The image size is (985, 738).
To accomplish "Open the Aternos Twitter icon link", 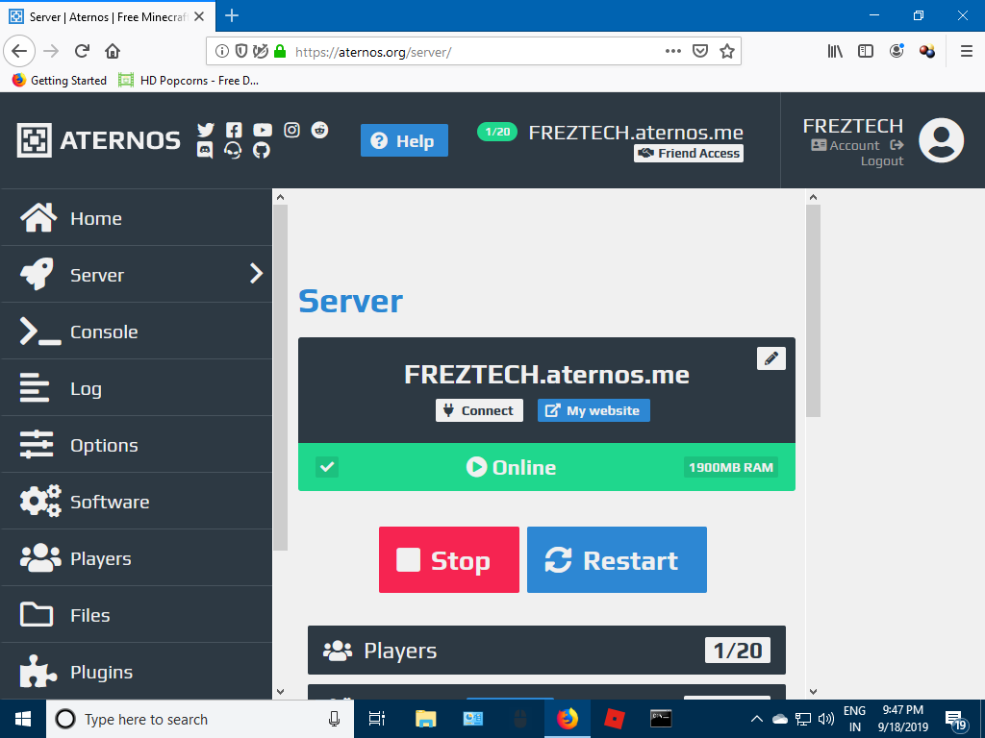I will tap(206, 130).
